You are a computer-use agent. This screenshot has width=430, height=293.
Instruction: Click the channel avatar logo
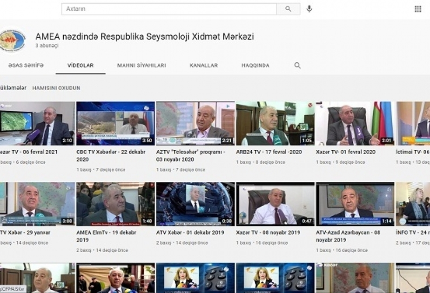[x=13, y=40]
